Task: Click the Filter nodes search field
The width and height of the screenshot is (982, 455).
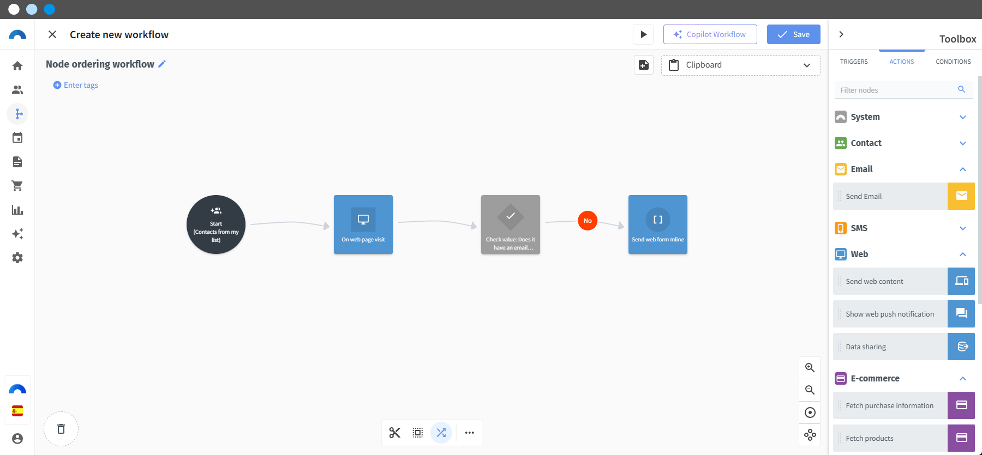Action: pyautogui.click(x=903, y=90)
